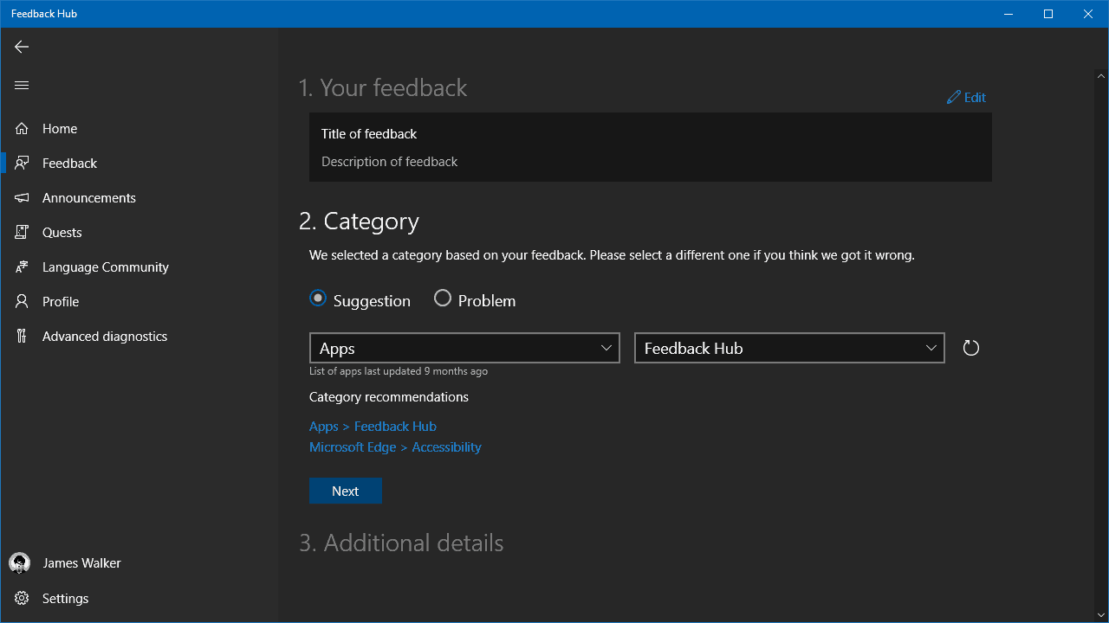The image size is (1109, 623).
Task: Click the Profile person icon
Action: coord(22,301)
